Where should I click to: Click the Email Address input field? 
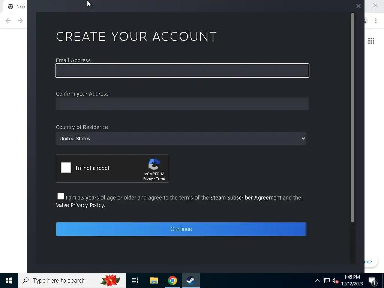(182, 70)
